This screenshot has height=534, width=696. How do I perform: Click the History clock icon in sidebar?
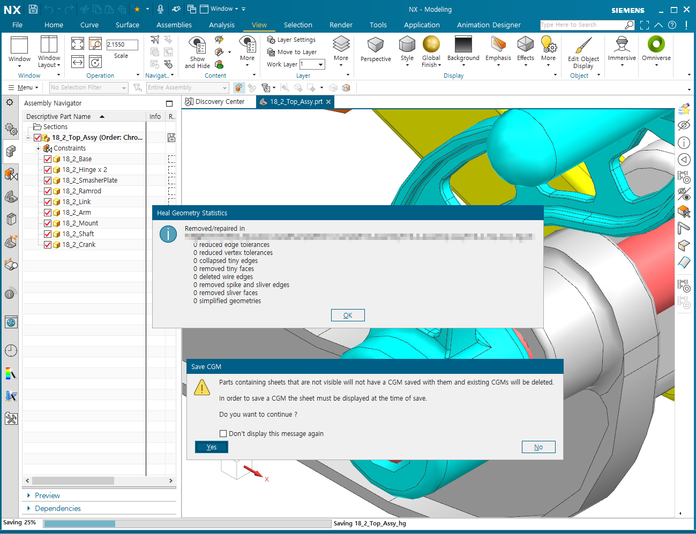11,351
